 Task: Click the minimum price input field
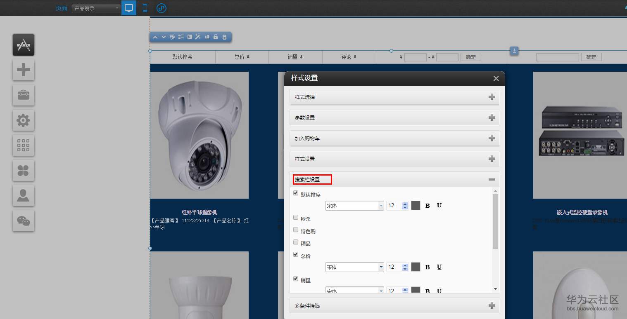tap(415, 57)
